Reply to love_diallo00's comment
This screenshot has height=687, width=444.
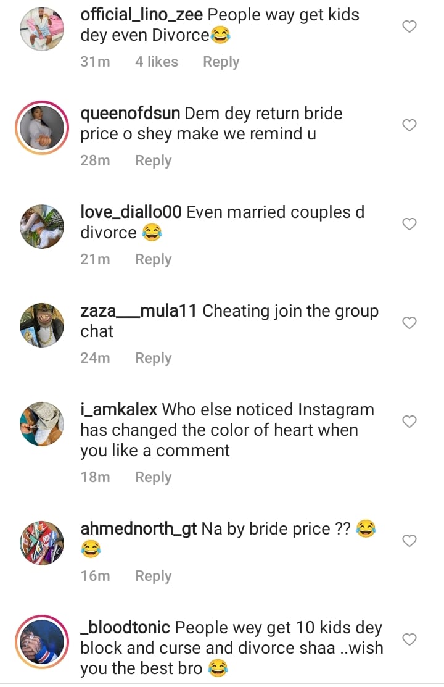pos(153,259)
